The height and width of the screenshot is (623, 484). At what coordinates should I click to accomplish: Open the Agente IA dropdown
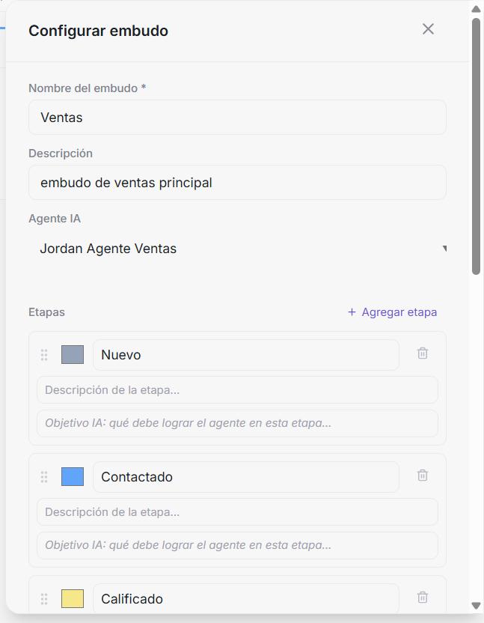click(237, 249)
